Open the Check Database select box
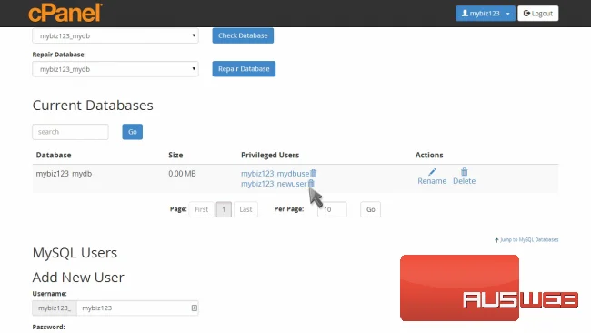 (115, 35)
